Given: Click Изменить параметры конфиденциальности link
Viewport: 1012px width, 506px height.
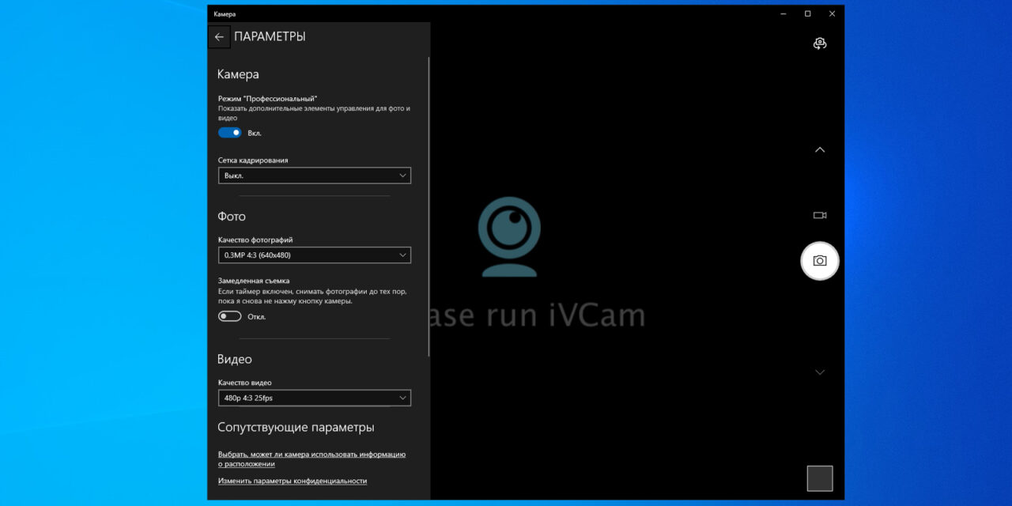Looking at the screenshot, I should pos(293,481).
